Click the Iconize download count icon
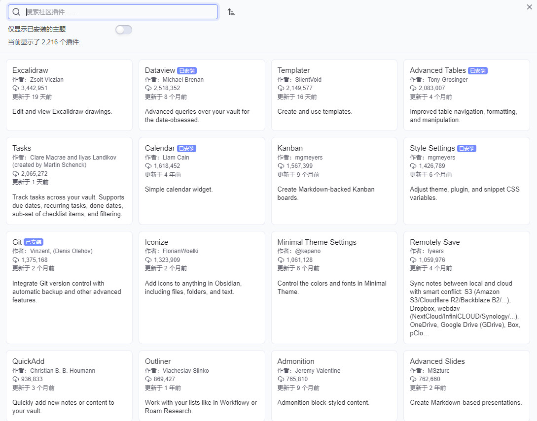 [148, 260]
